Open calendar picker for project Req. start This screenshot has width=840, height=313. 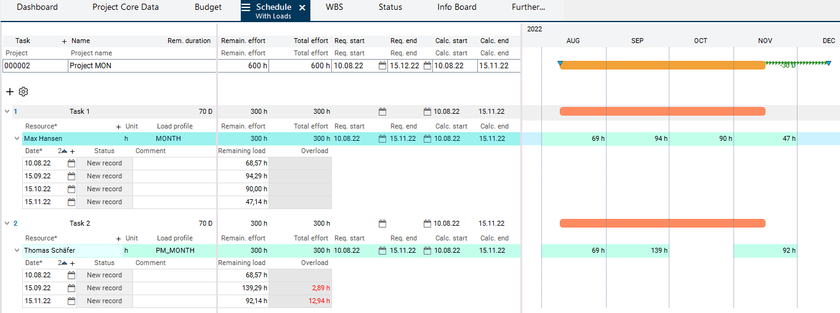point(382,66)
